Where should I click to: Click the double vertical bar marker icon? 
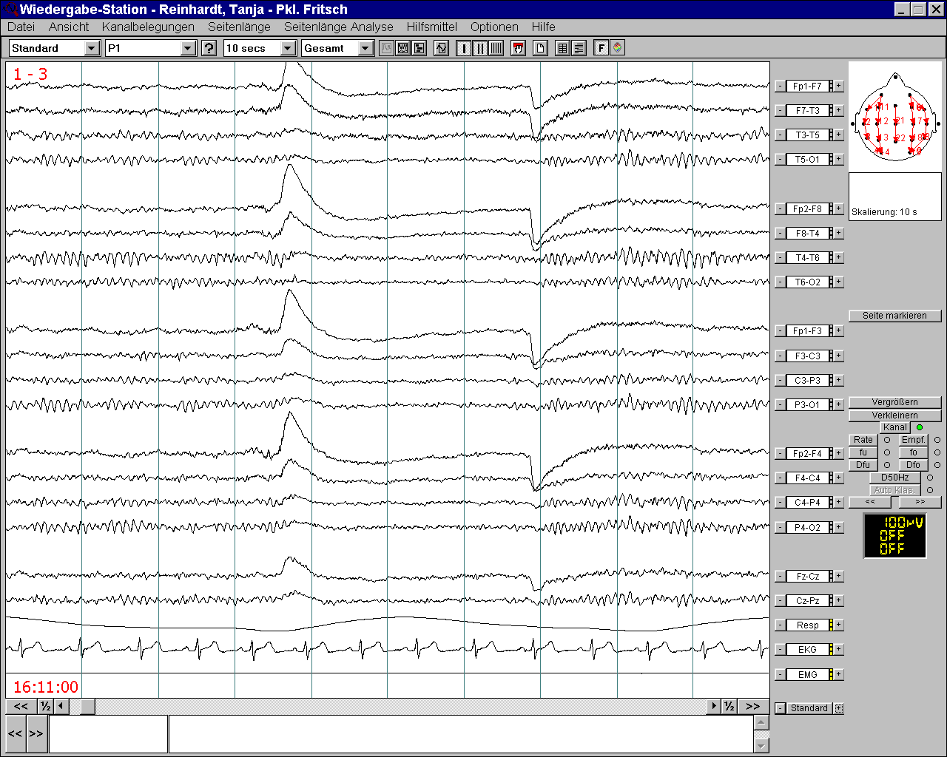pyautogui.click(x=480, y=48)
